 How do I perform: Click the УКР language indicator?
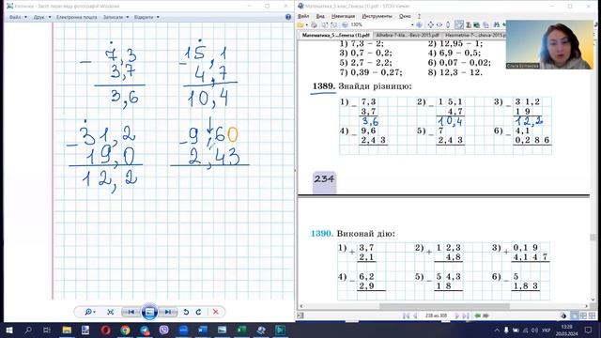point(547,330)
